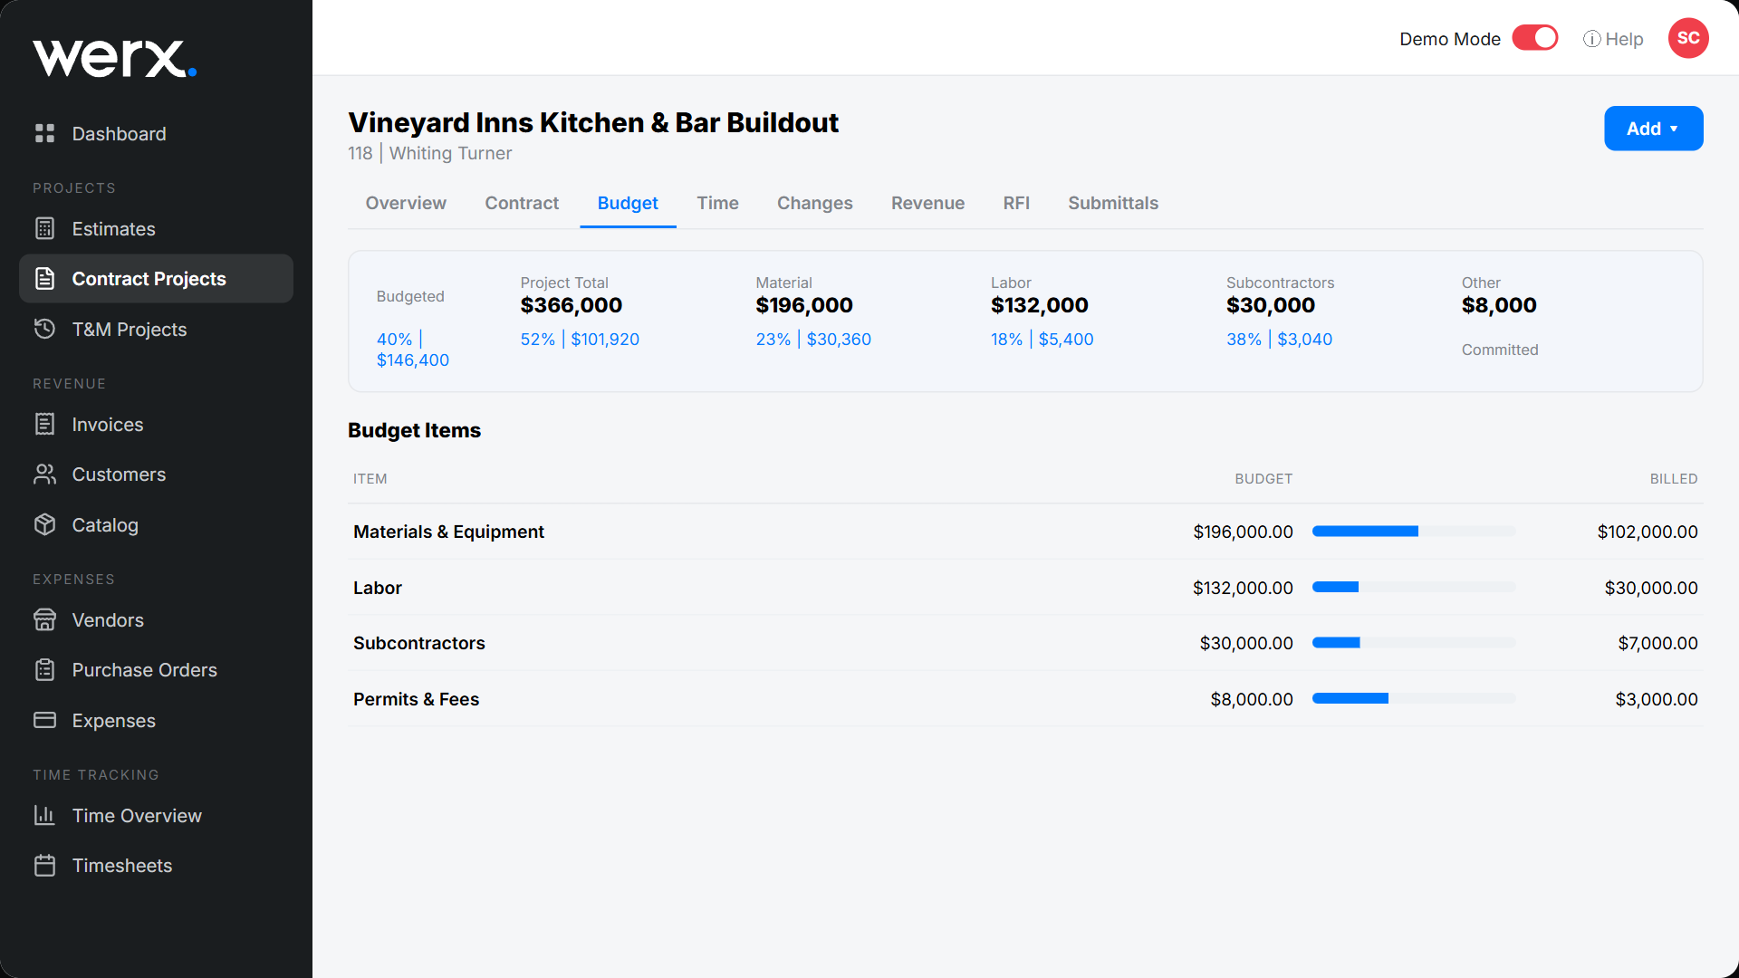This screenshot has height=978, width=1739.
Task: Click the BILLED column header
Action: point(1674,479)
